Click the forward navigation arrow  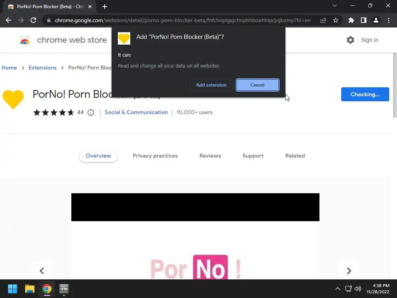(21, 20)
